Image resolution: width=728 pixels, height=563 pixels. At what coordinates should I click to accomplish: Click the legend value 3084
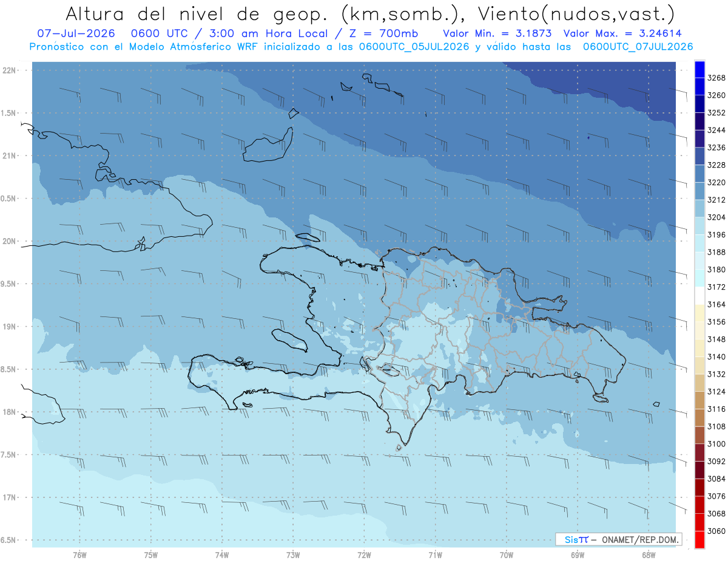[716, 479]
